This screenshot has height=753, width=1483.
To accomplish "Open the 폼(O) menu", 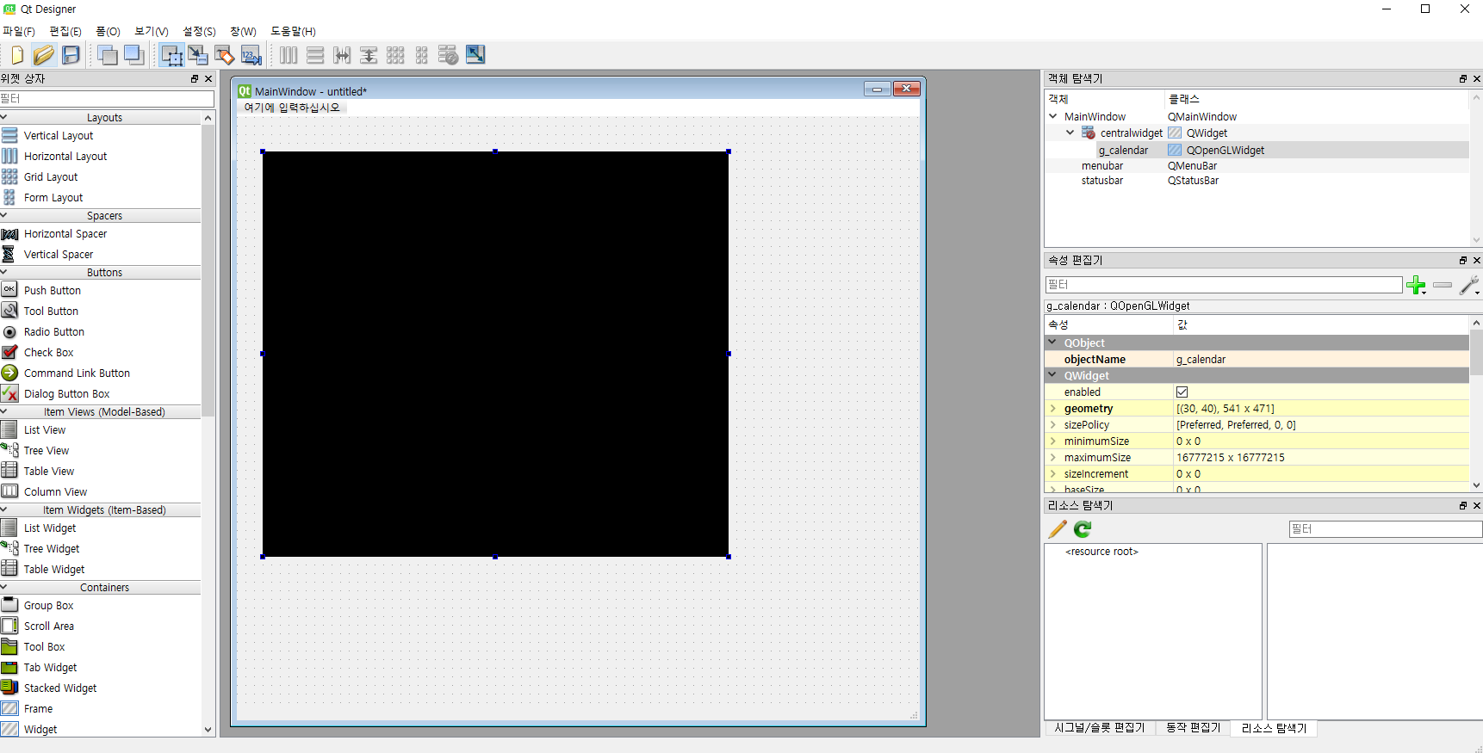I will tap(108, 31).
